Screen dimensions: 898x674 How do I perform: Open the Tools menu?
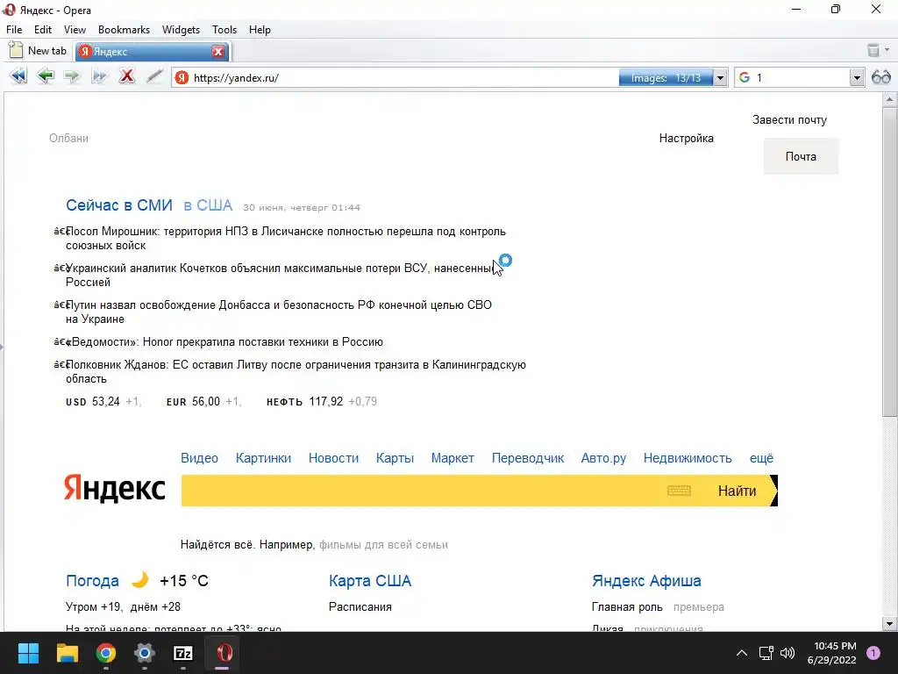click(224, 30)
